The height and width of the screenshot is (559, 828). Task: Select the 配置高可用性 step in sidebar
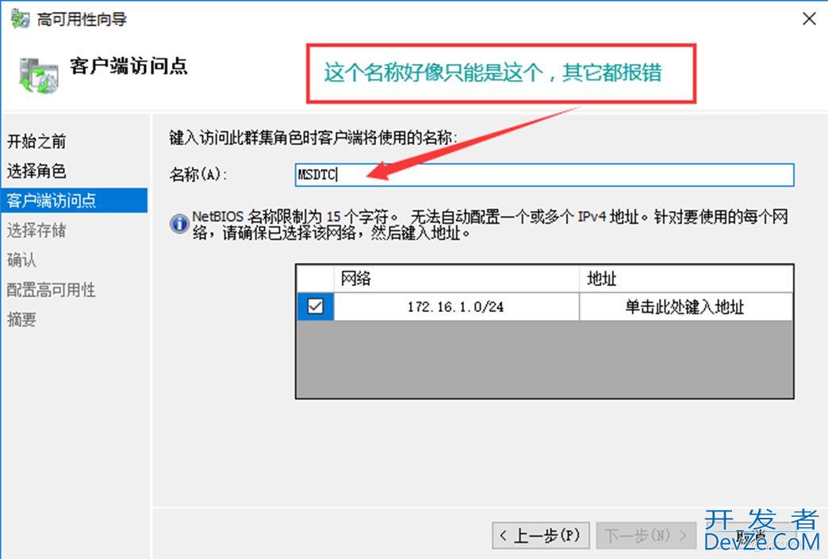pos(52,290)
